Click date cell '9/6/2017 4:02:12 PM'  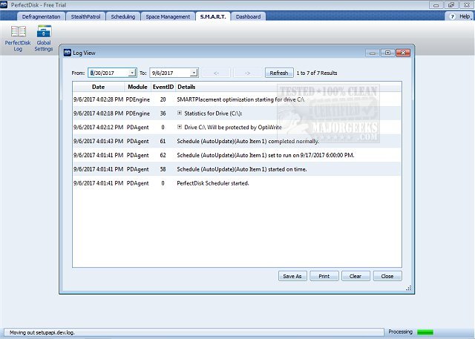click(x=99, y=127)
